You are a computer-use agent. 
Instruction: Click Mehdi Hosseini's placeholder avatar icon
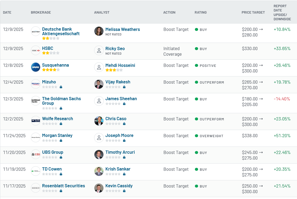coord(99,67)
